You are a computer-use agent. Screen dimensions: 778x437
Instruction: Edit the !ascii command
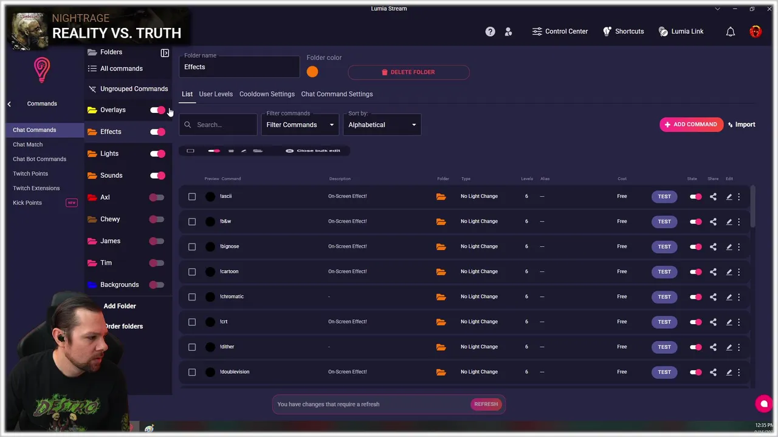729,197
